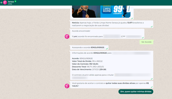The width and height of the screenshot is (172, 99).
Task: Click the 'online' status text
Action: click(10, 4)
